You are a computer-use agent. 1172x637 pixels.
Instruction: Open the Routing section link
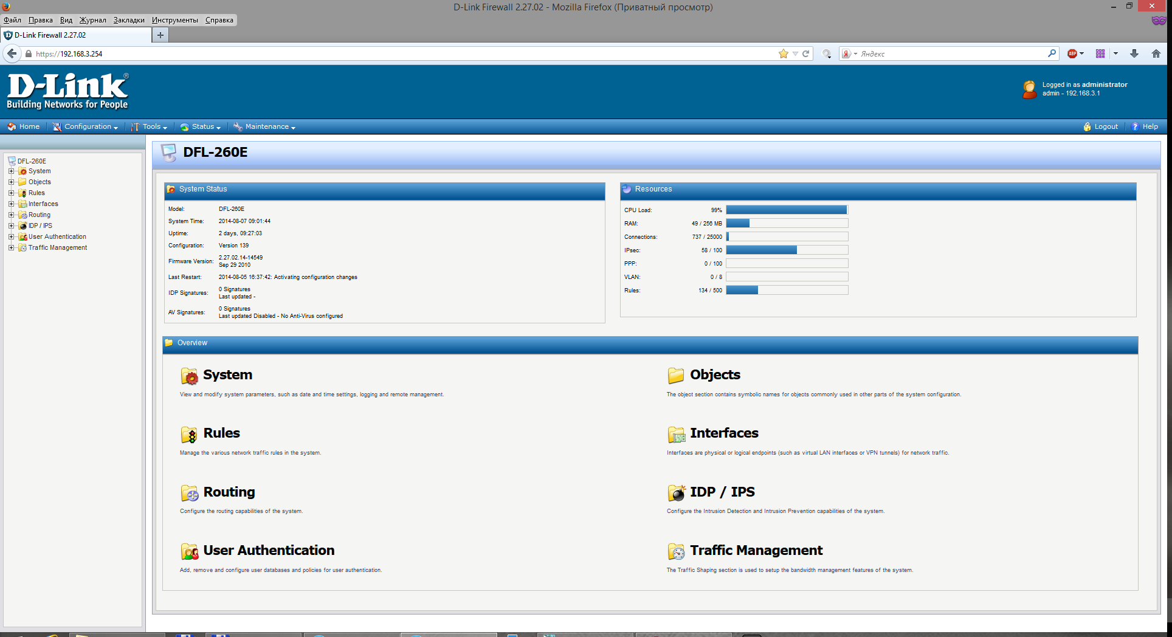[229, 492]
